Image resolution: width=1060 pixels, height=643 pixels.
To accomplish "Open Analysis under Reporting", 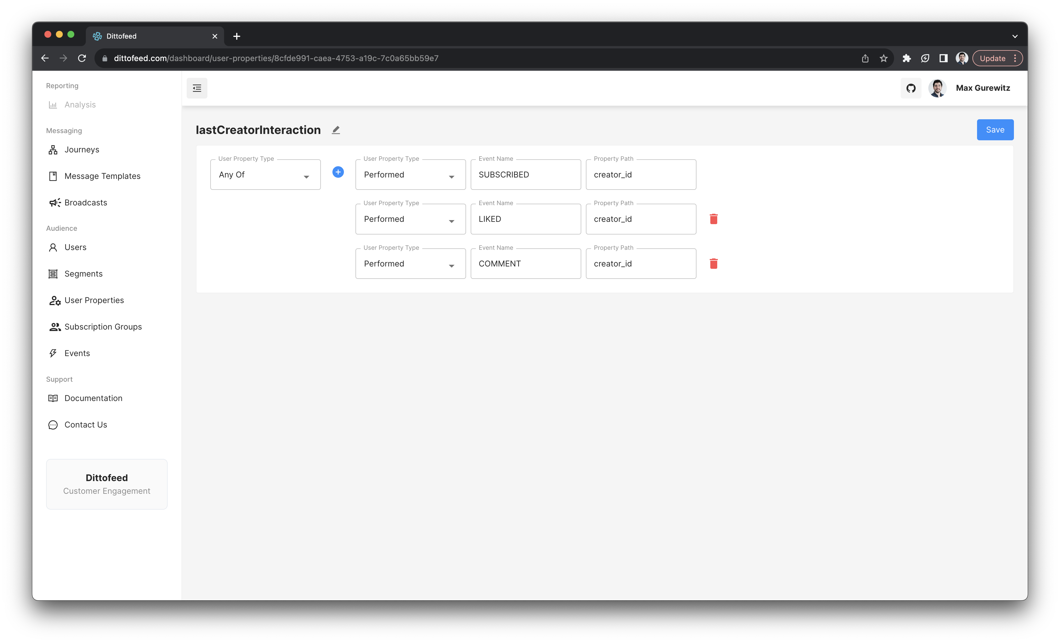I will tap(80, 105).
